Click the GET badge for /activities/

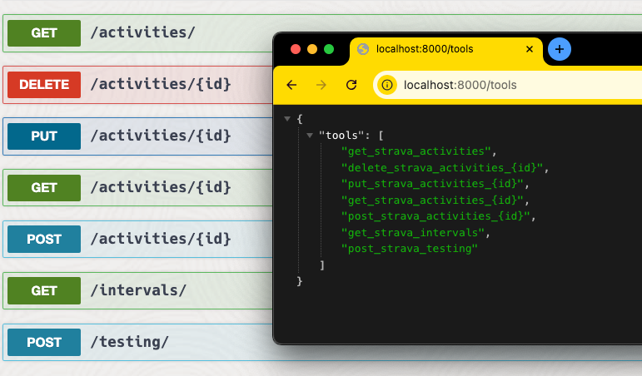tap(44, 33)
